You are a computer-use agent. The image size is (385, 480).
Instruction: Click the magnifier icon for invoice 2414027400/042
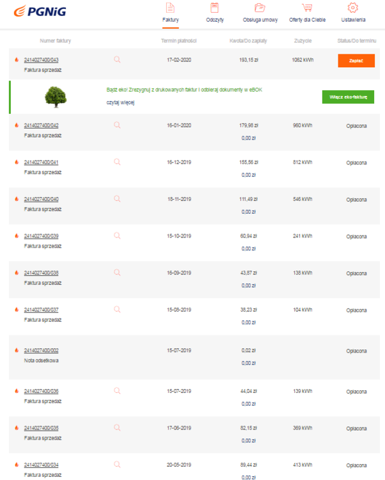pyautogui.click(x=117, y=125)
